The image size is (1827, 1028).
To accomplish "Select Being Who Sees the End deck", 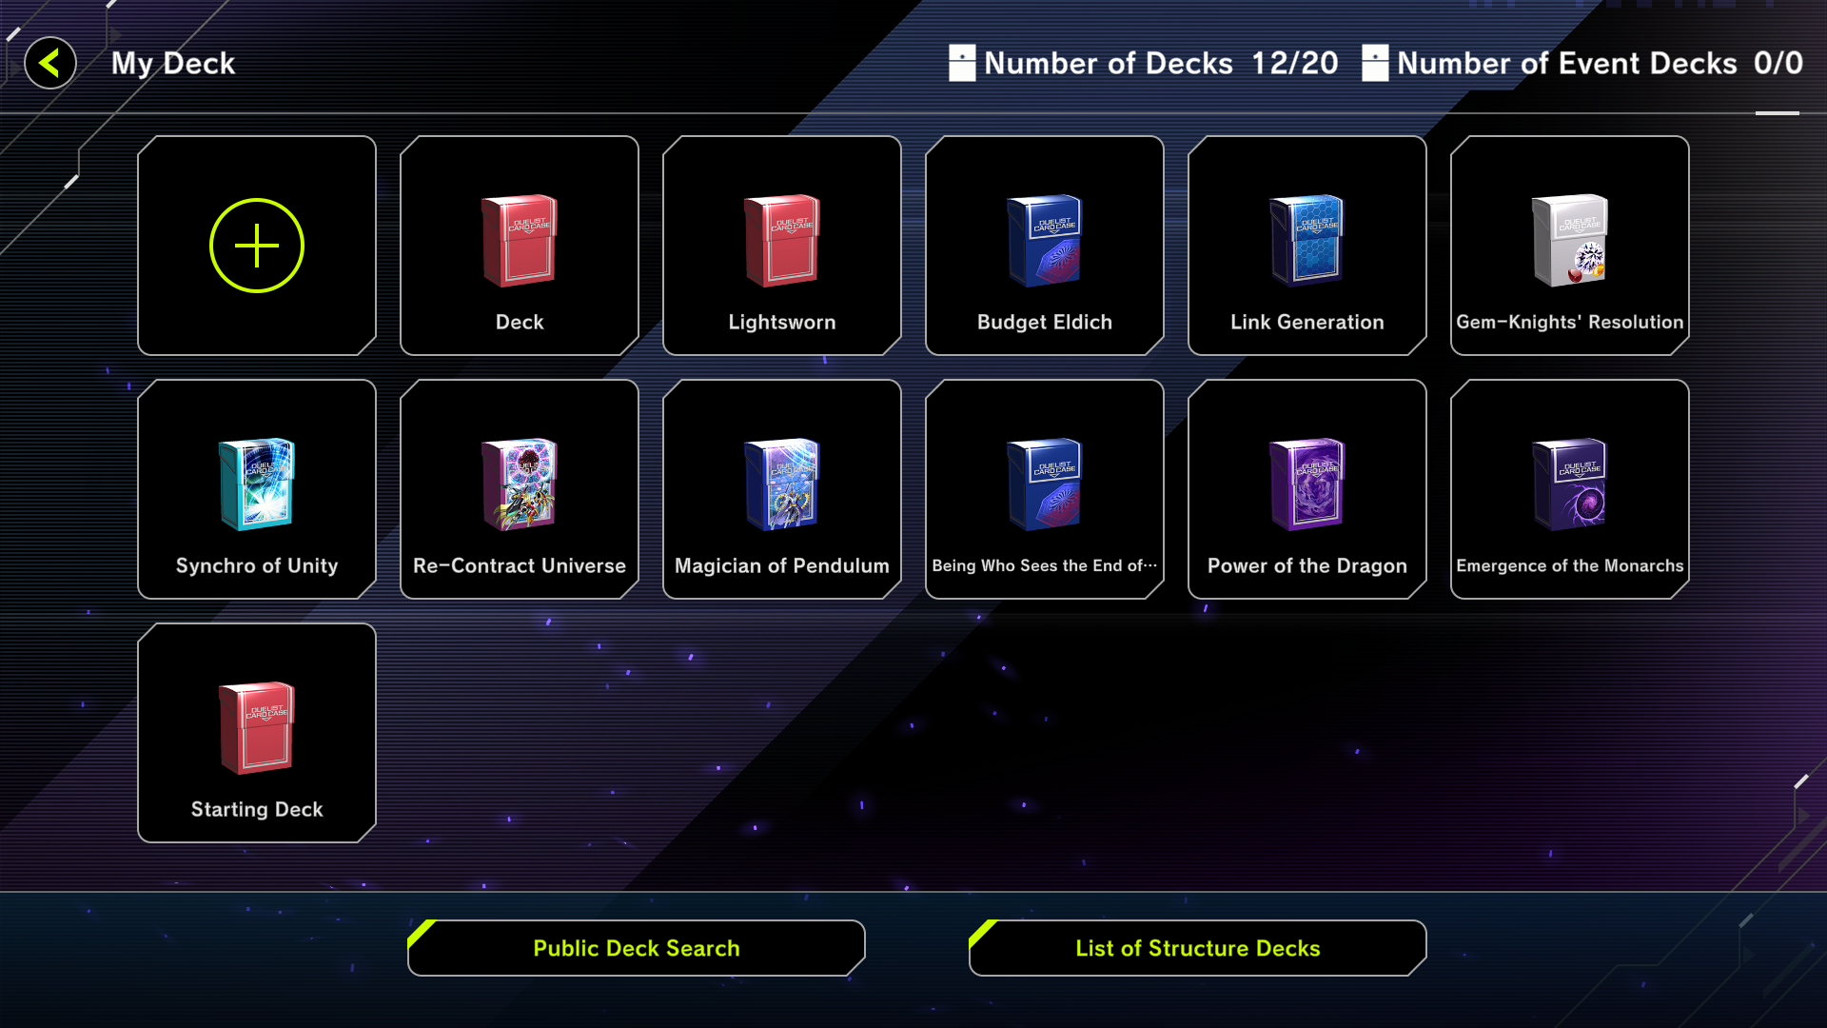I will click(x=1045, y=489).
